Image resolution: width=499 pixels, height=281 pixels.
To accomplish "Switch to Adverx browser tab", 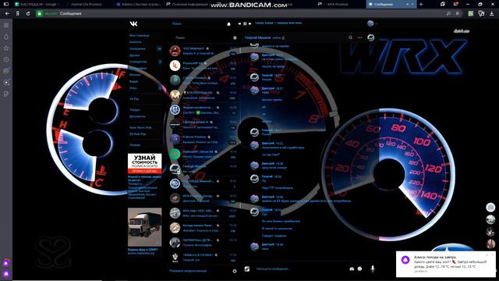I will [139, 5].
